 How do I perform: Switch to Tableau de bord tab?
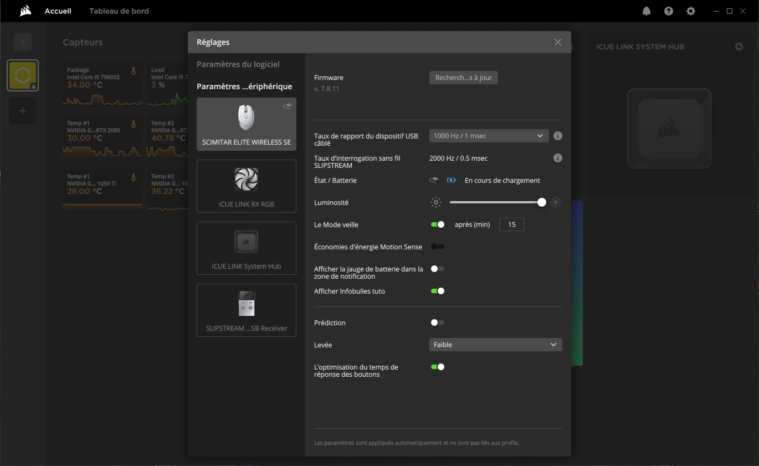point(119,11)
